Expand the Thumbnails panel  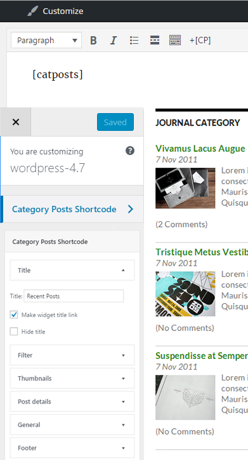(x=72, y=378)
